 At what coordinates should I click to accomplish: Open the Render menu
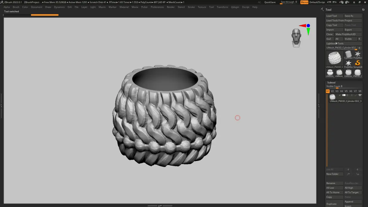171,7
